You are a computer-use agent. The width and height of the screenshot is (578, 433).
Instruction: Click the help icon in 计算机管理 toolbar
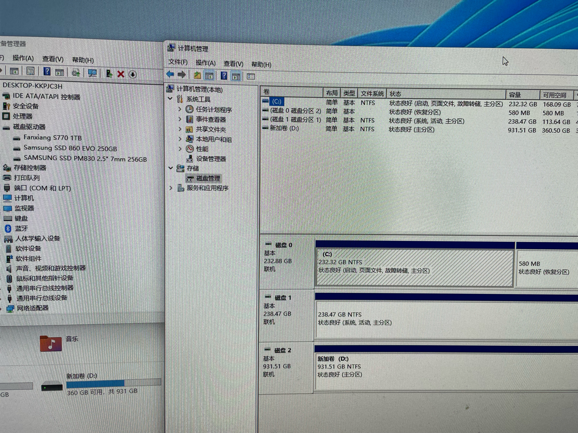pos(224,76)
